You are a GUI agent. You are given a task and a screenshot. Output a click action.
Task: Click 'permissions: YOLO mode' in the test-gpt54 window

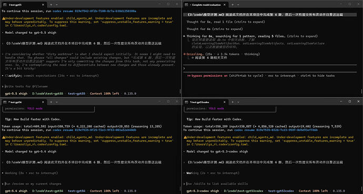pos(24,108)
